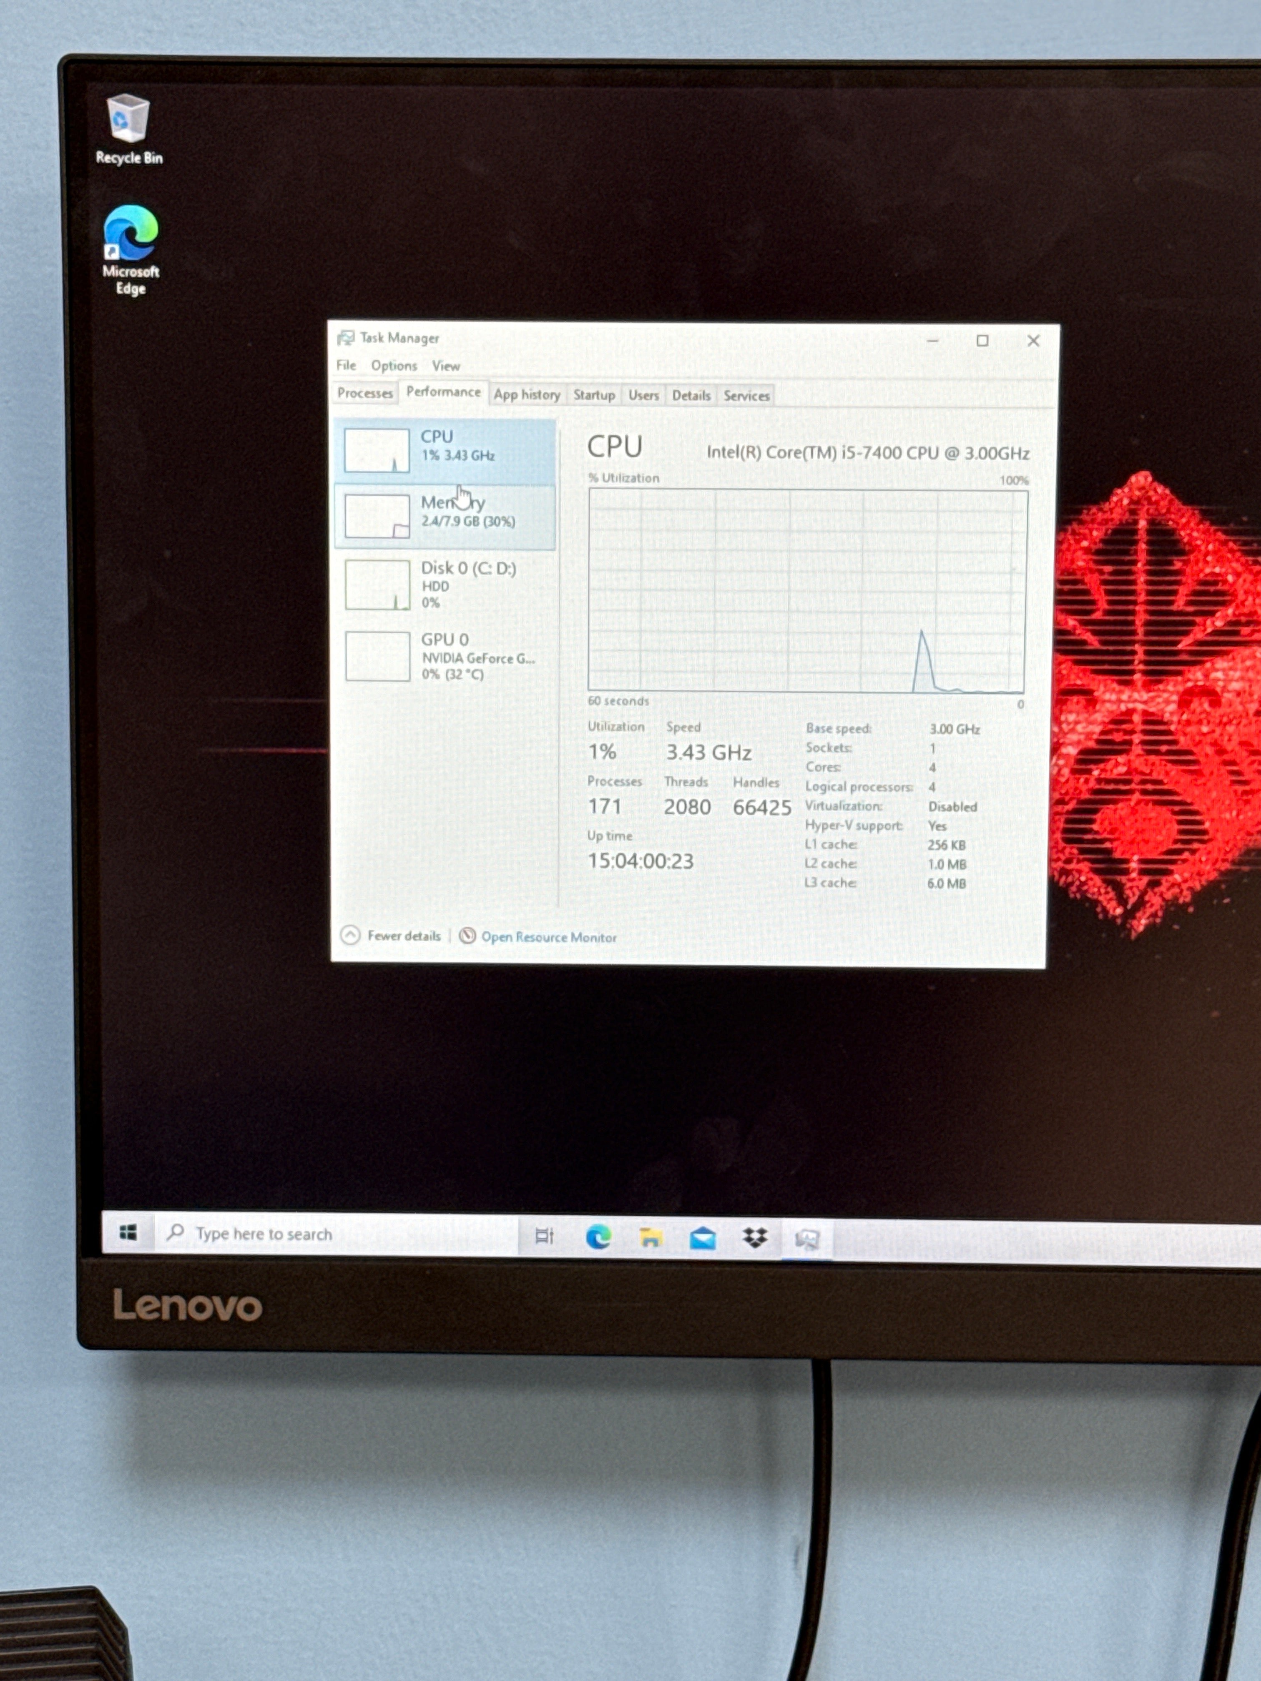1261x1681 pixels.
Task: Click the 66425 handles value
Action: 761,808
